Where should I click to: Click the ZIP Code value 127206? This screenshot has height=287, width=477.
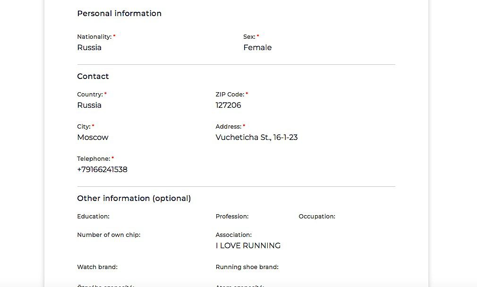pyautogui.click(x=228, y=105)
